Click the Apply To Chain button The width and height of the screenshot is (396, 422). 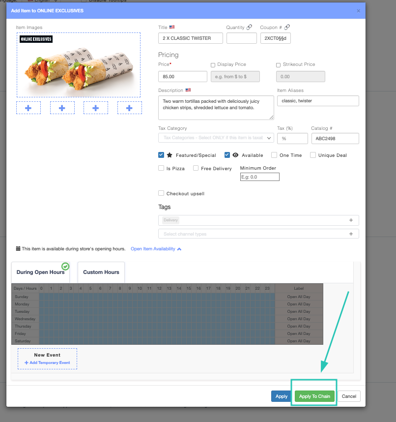[314, 396]
